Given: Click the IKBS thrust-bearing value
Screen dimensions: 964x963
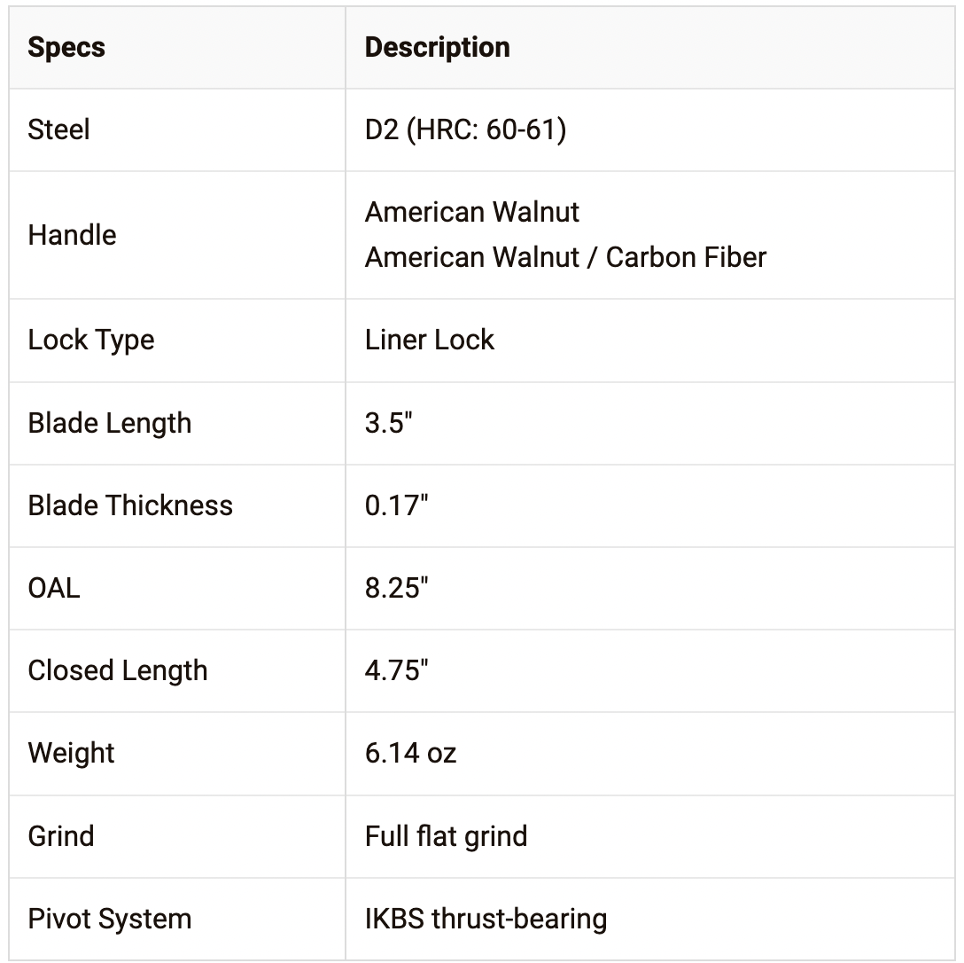Looking at the screenshot, I should 486,919.
